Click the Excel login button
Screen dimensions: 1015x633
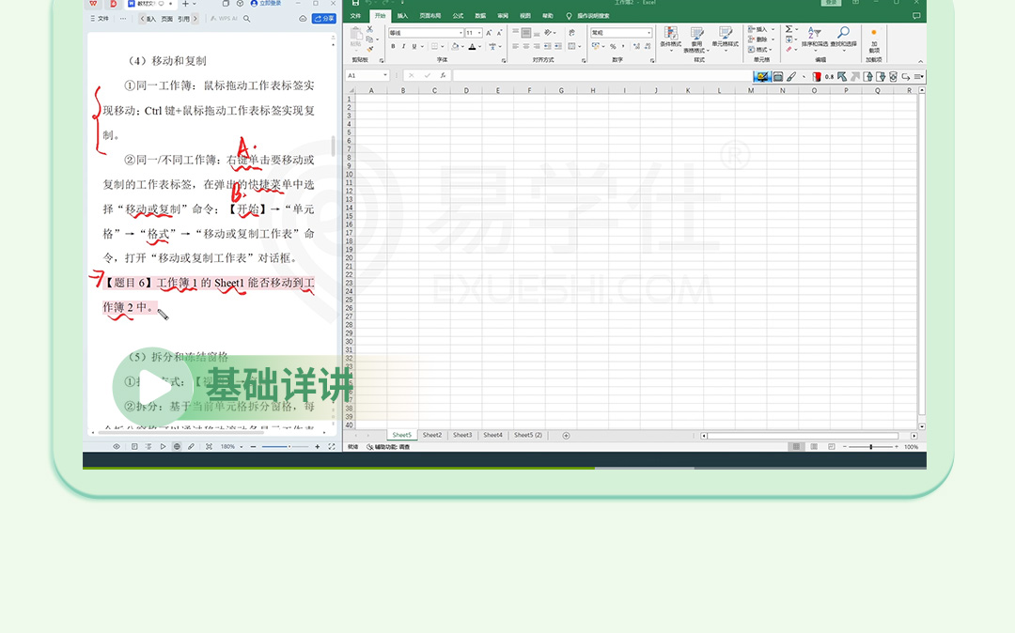(831, 3)
